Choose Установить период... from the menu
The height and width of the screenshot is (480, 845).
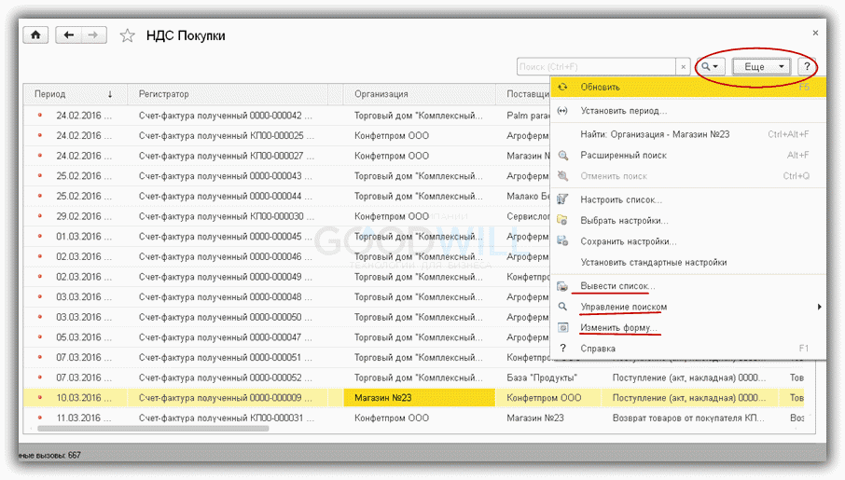pyautogui.click(x=617, y=111)
